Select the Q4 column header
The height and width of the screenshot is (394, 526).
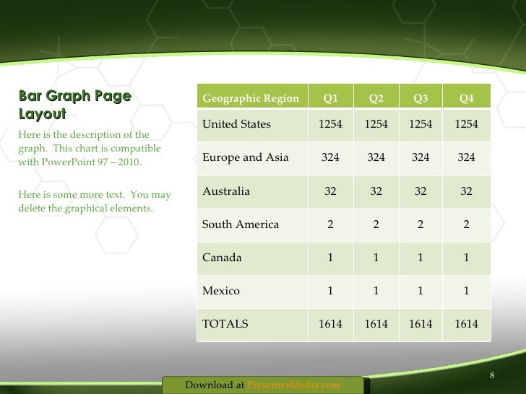pyautogui.click(x=467, y=96)
